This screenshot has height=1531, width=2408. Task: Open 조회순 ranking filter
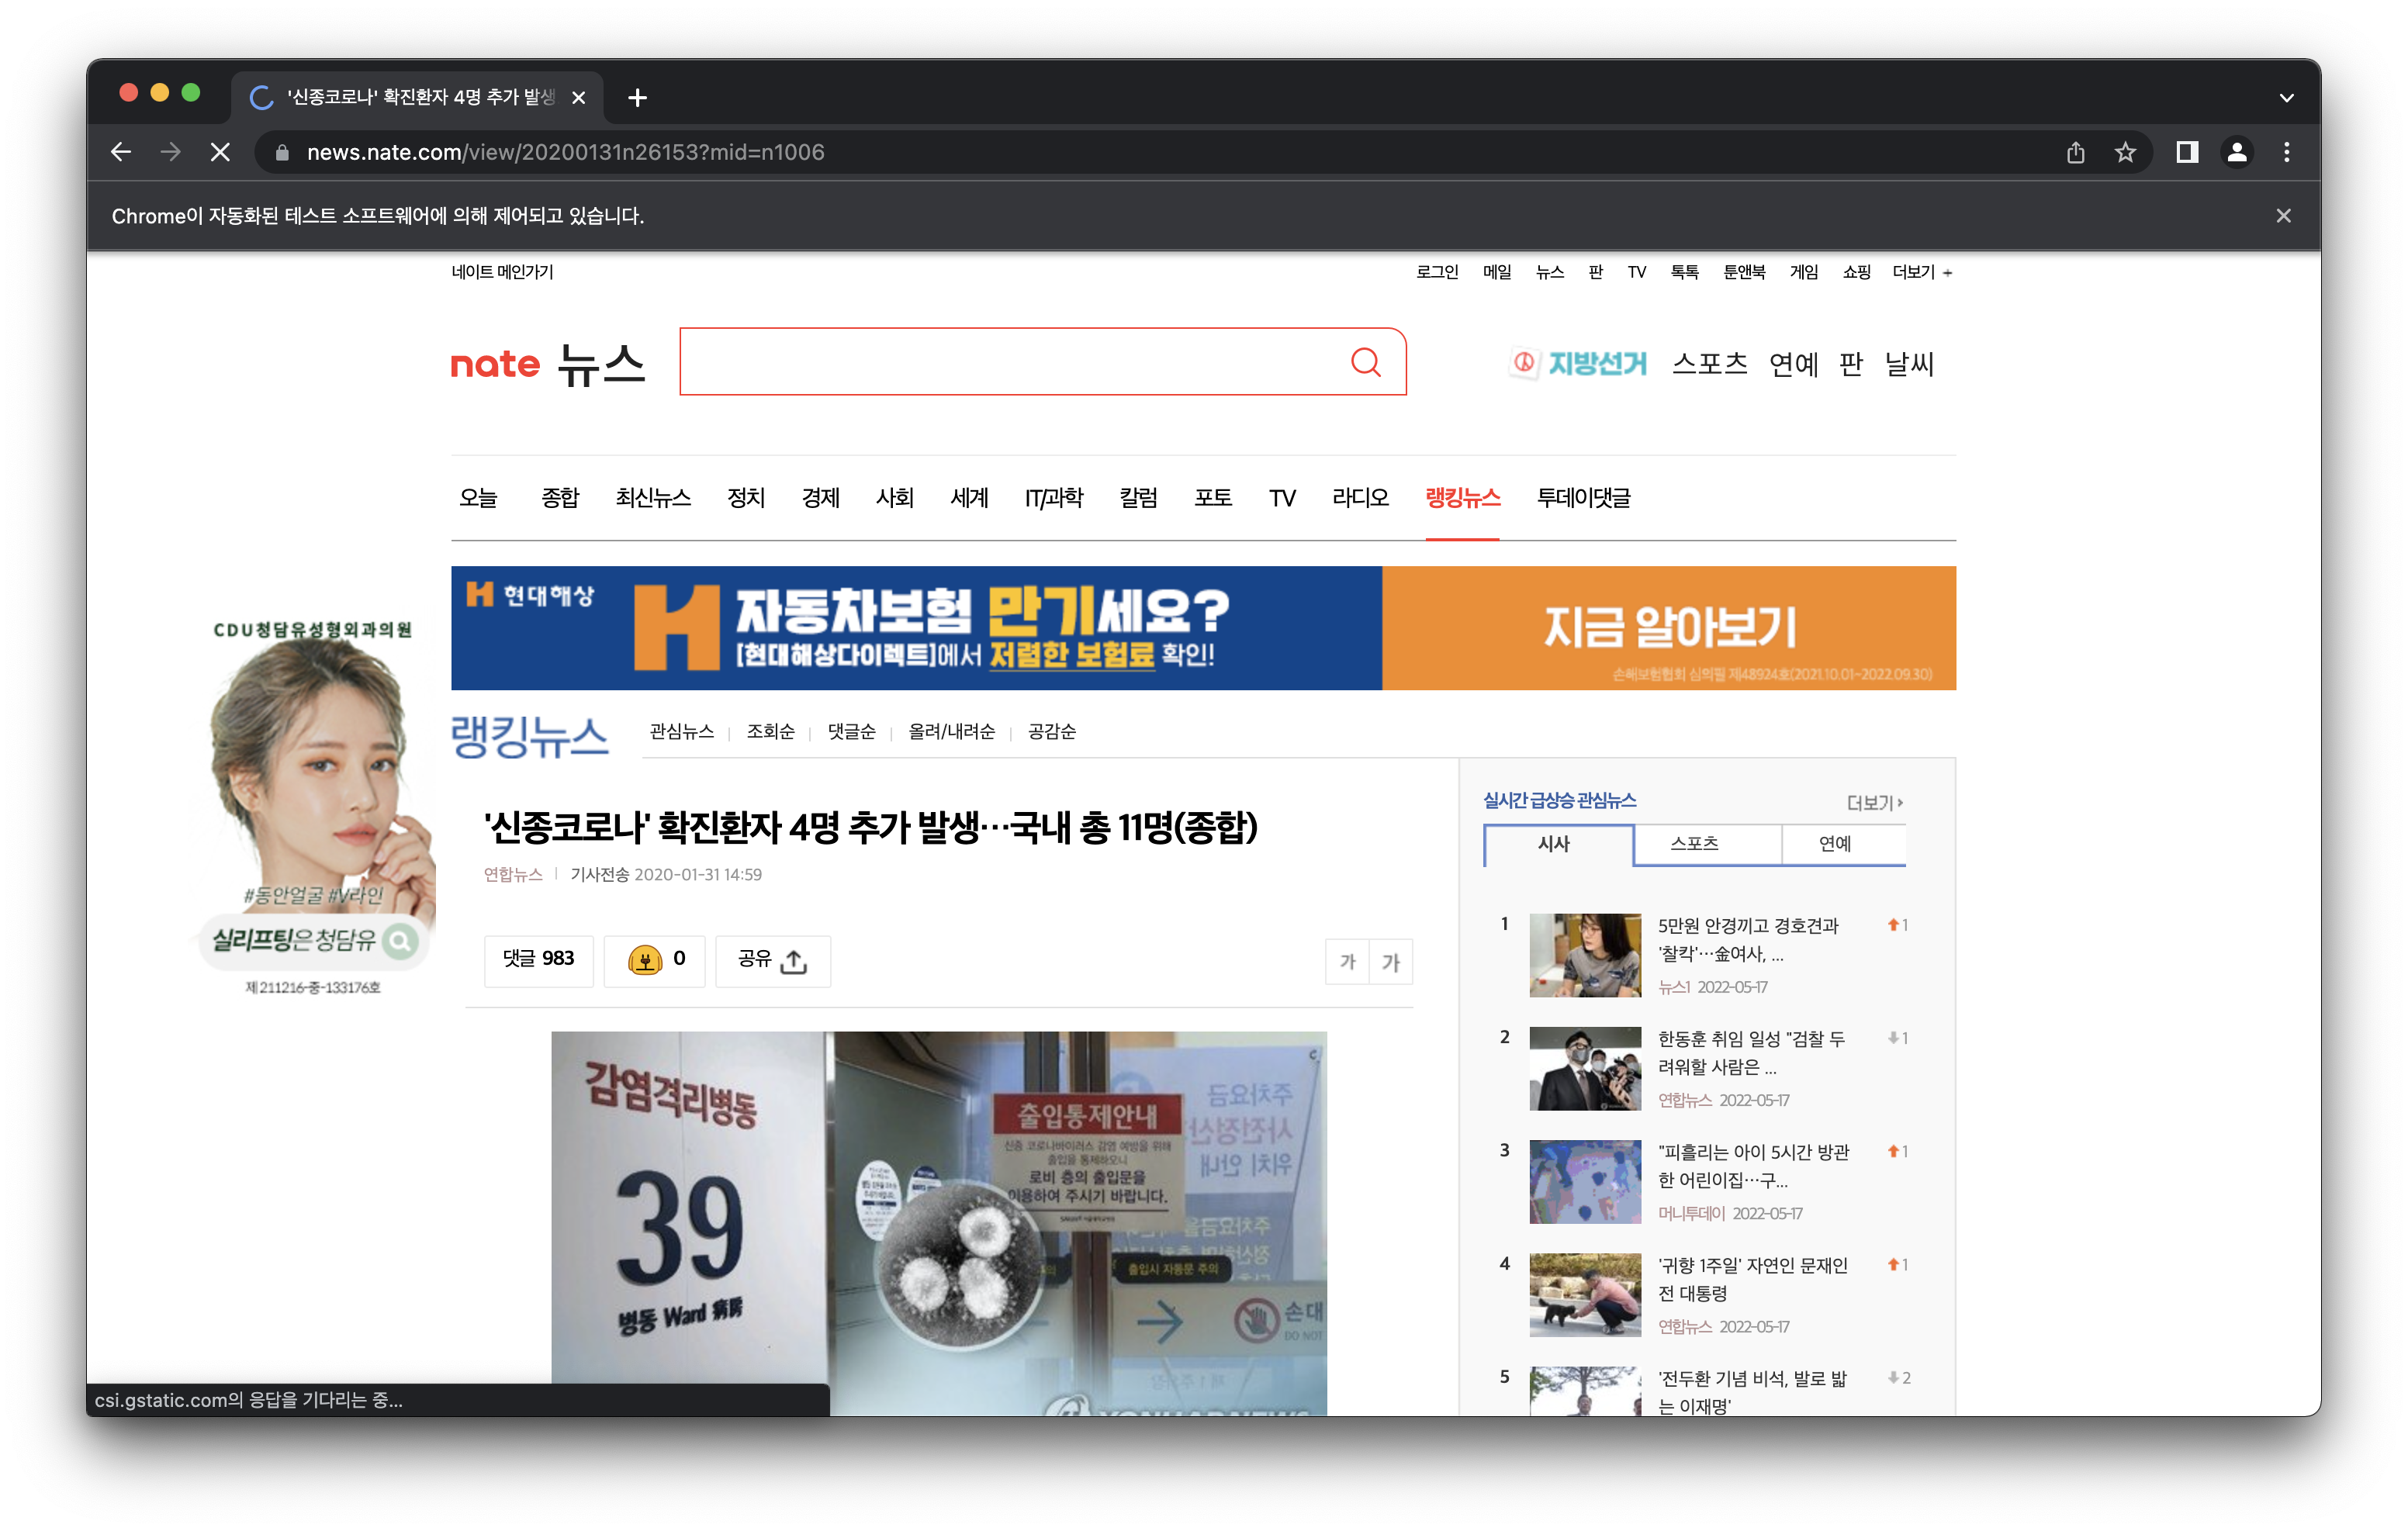(x=770, y=732)
